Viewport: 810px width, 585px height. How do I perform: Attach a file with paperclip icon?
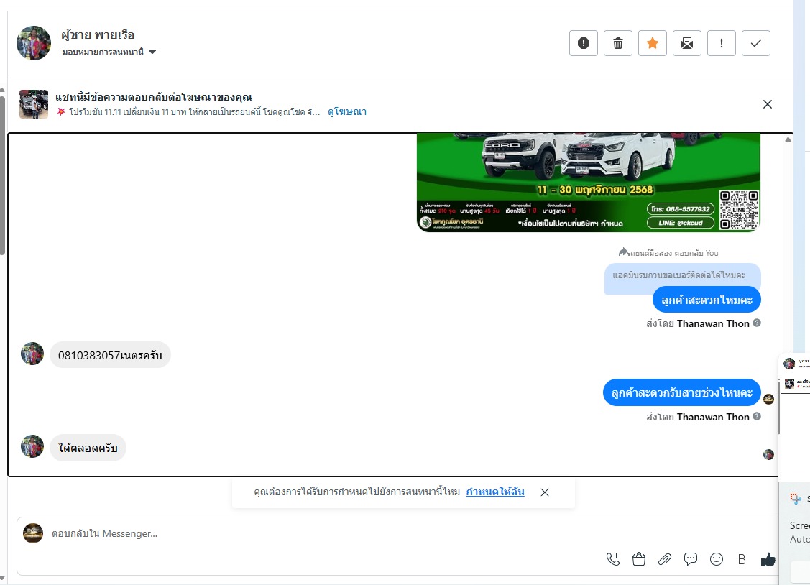tap(665, 559)
